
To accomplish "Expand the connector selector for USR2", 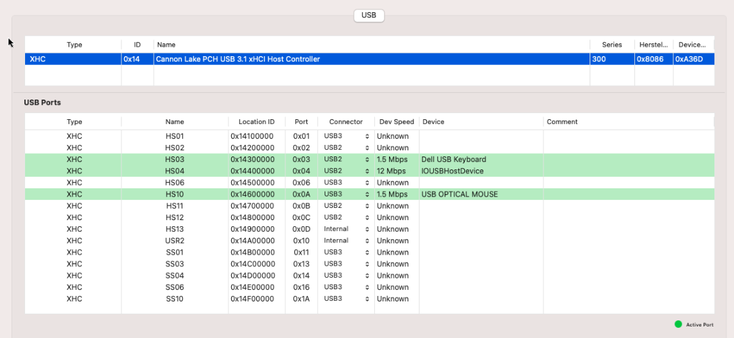I will (346, 240).
